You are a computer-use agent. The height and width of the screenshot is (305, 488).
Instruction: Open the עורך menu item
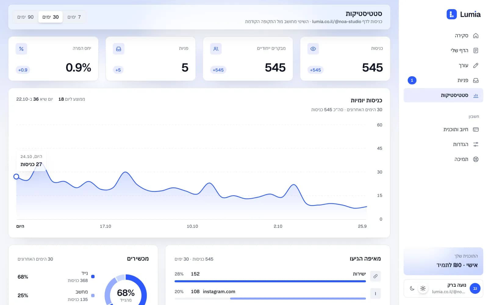443,66
